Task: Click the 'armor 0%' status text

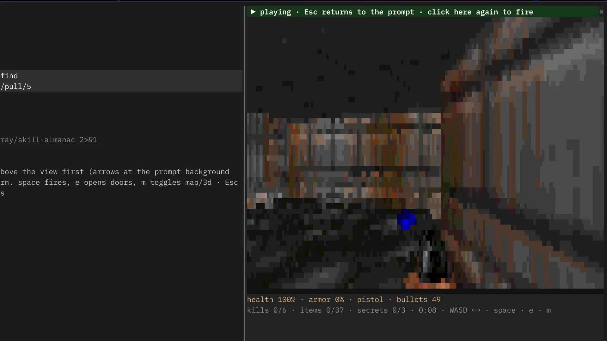Action: pyautogui.click(x=326, y=299)
